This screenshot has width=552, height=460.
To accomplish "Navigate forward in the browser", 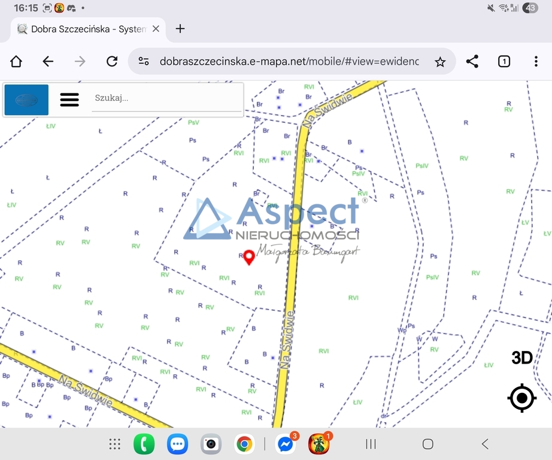I will (80, 62).
